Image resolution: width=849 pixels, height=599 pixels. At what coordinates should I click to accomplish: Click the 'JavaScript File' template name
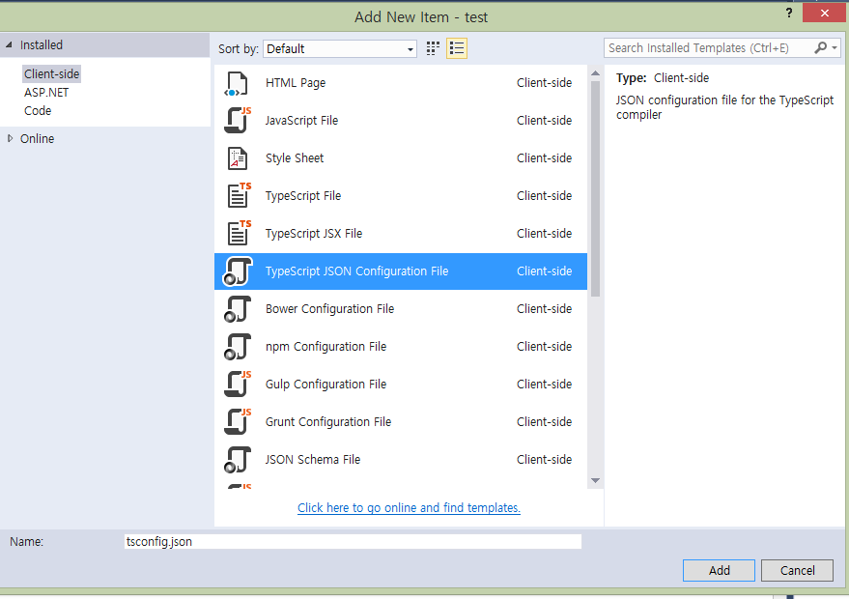click(x=301, y=120)
